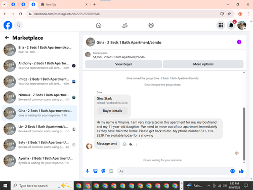Record a voice clip with microphone icon

pyautogui.click(x=88, y=171)
